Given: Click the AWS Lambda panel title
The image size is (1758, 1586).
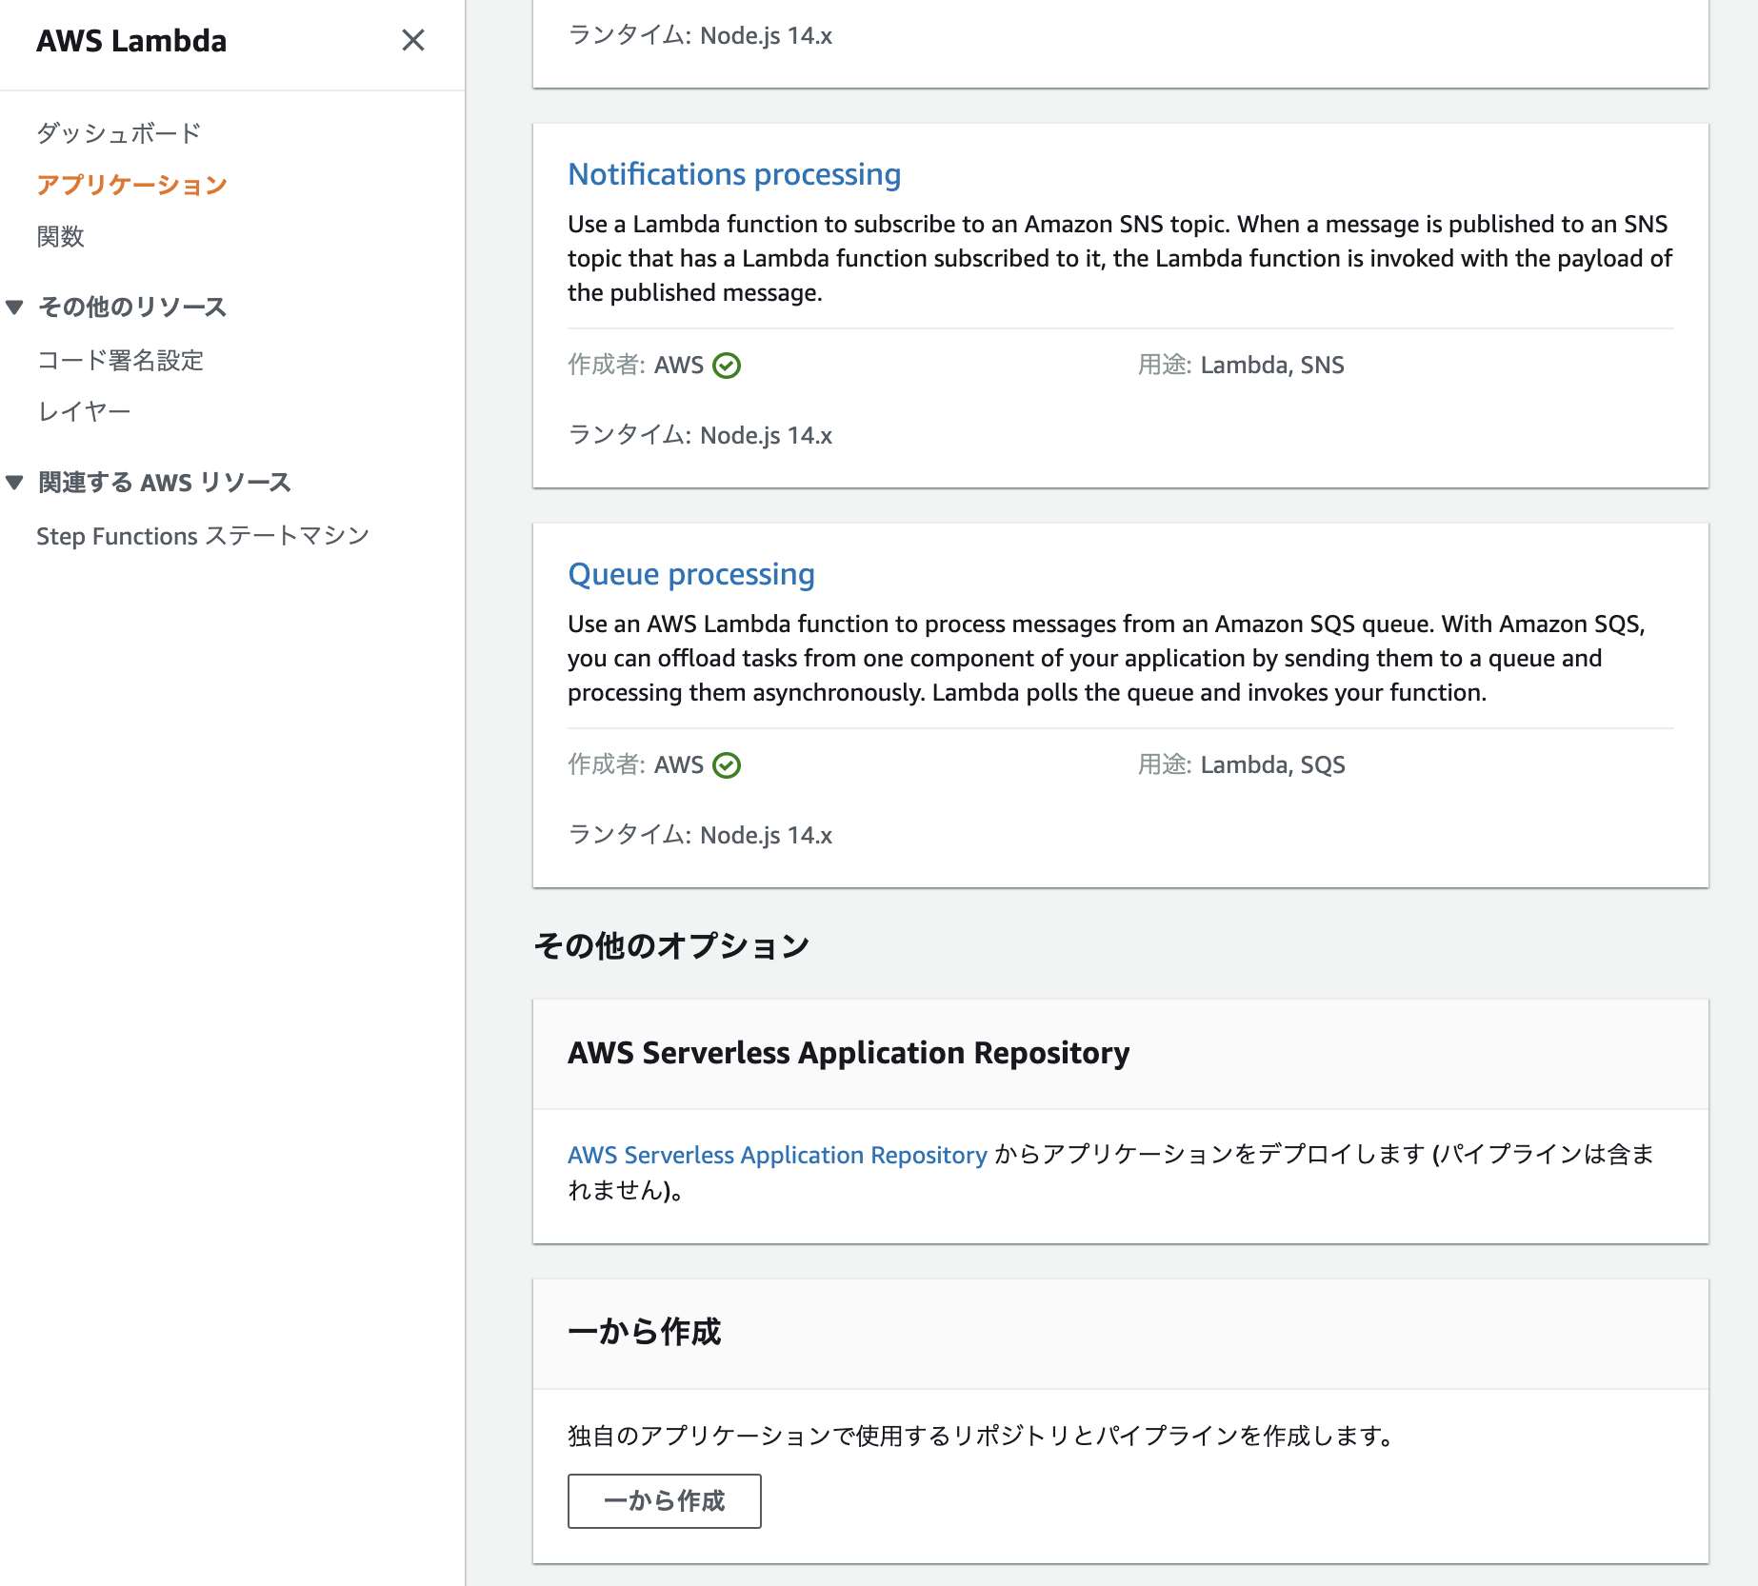Looking at the screenshot, I should pos(131,41).
